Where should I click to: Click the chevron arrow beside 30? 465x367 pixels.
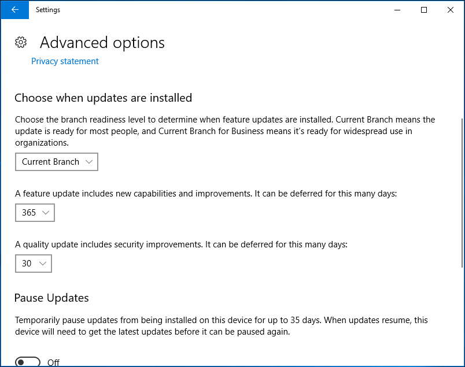[x=43, y=264]
